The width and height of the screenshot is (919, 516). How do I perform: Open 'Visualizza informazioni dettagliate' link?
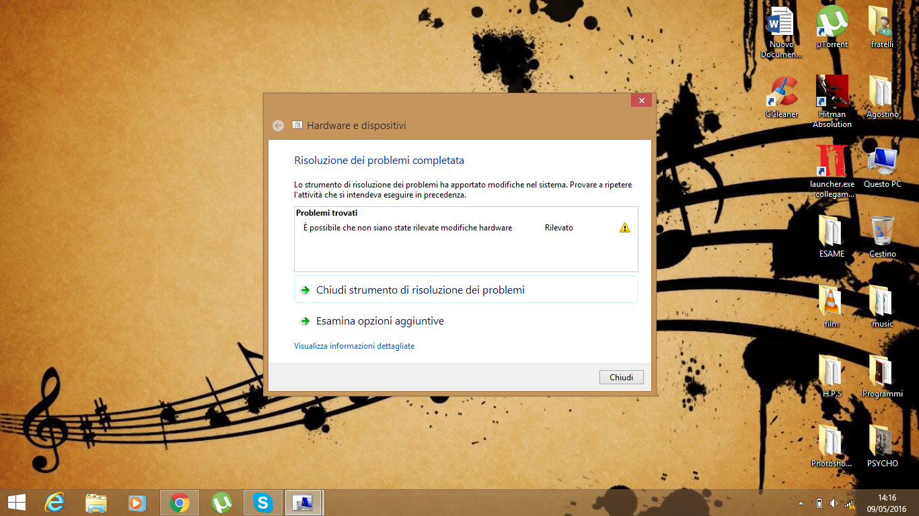354,346
